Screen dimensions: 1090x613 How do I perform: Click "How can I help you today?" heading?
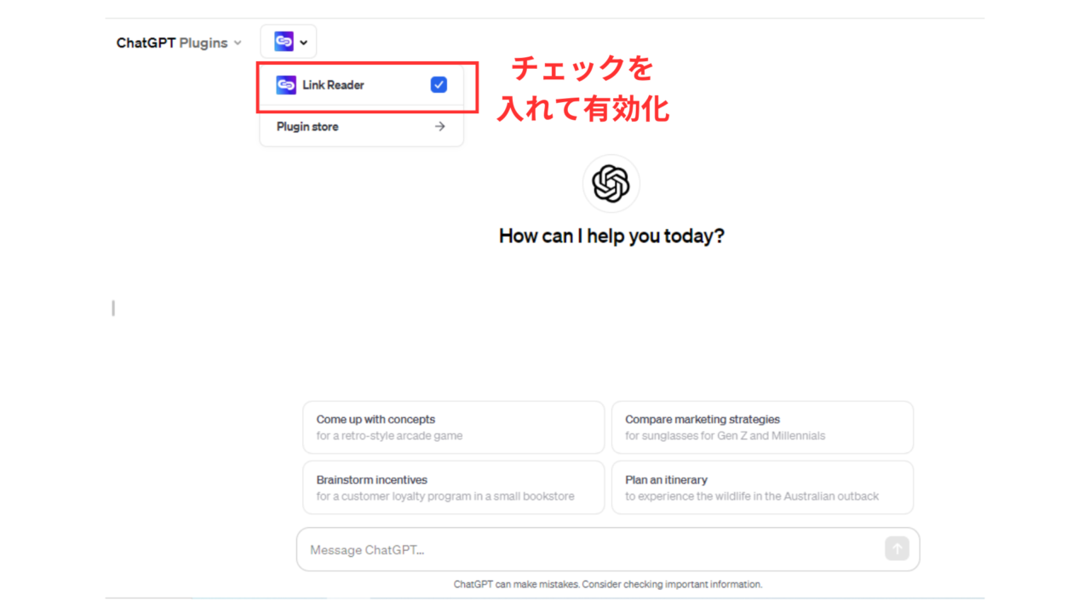point(611,236)
